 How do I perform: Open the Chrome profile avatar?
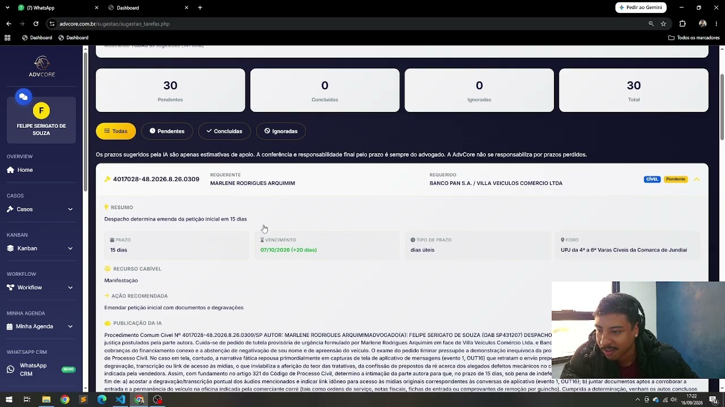coord(703,24)
